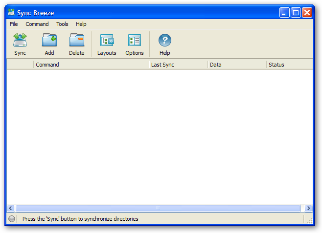Image resolution: width=322 pixels, height=233 pixels.
Task: Click the horizontal scrollbar left arrow
Action: [x=11, y=209]
